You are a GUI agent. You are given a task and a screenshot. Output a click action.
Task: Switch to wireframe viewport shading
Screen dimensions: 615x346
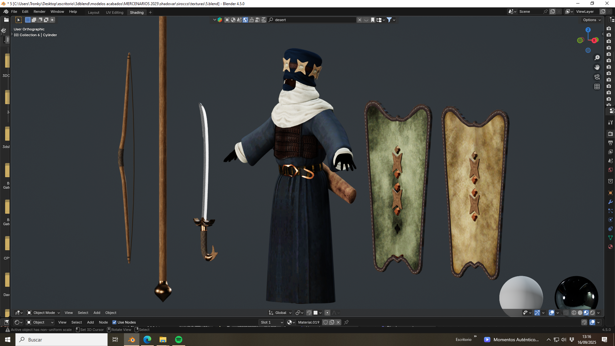(574, 313)
